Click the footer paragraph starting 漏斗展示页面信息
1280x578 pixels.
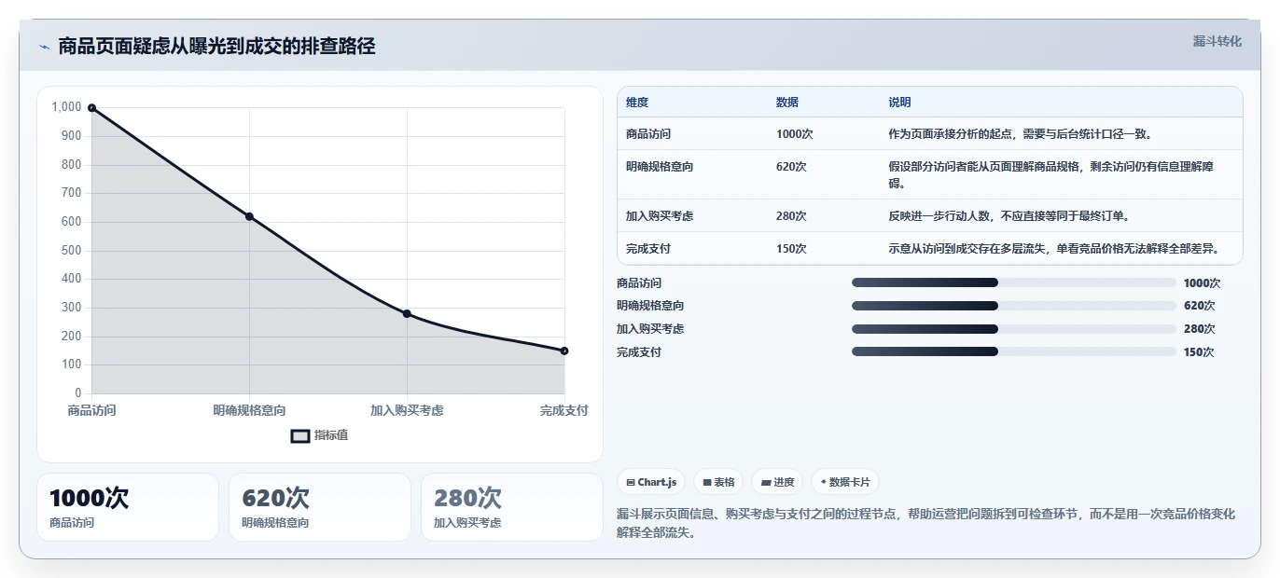tap(925, 524)
